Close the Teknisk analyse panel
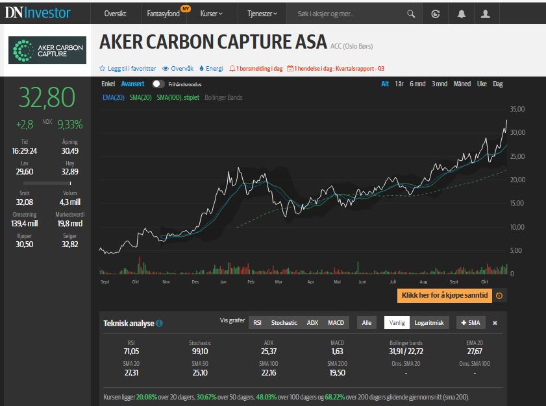The width and height of the screenshot is (546, 406). [x=495, y=323]
